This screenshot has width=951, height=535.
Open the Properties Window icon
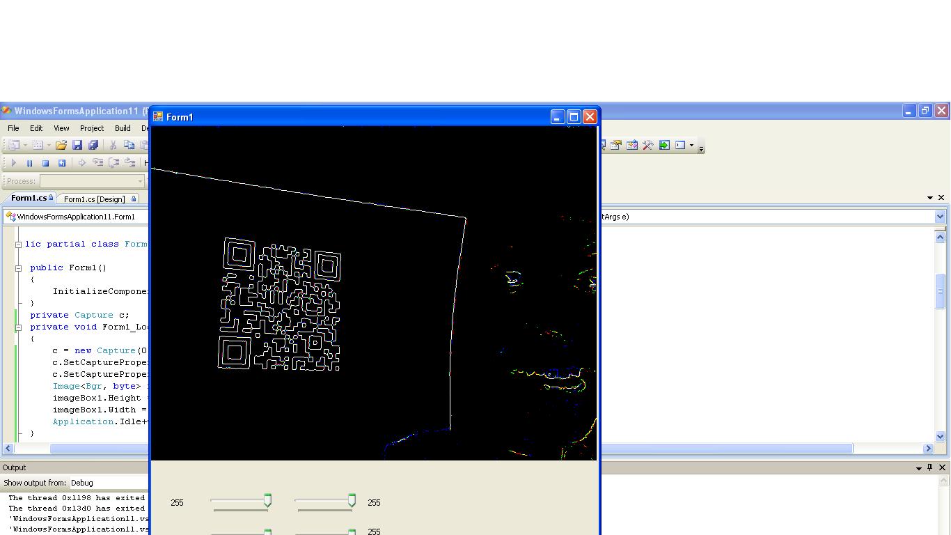click(x=616, y=145)
